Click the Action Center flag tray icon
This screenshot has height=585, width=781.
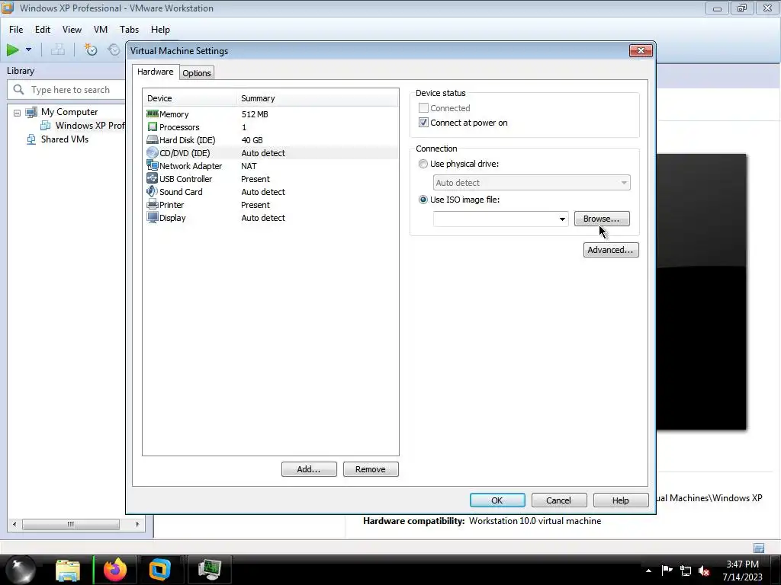click(667, 571)
